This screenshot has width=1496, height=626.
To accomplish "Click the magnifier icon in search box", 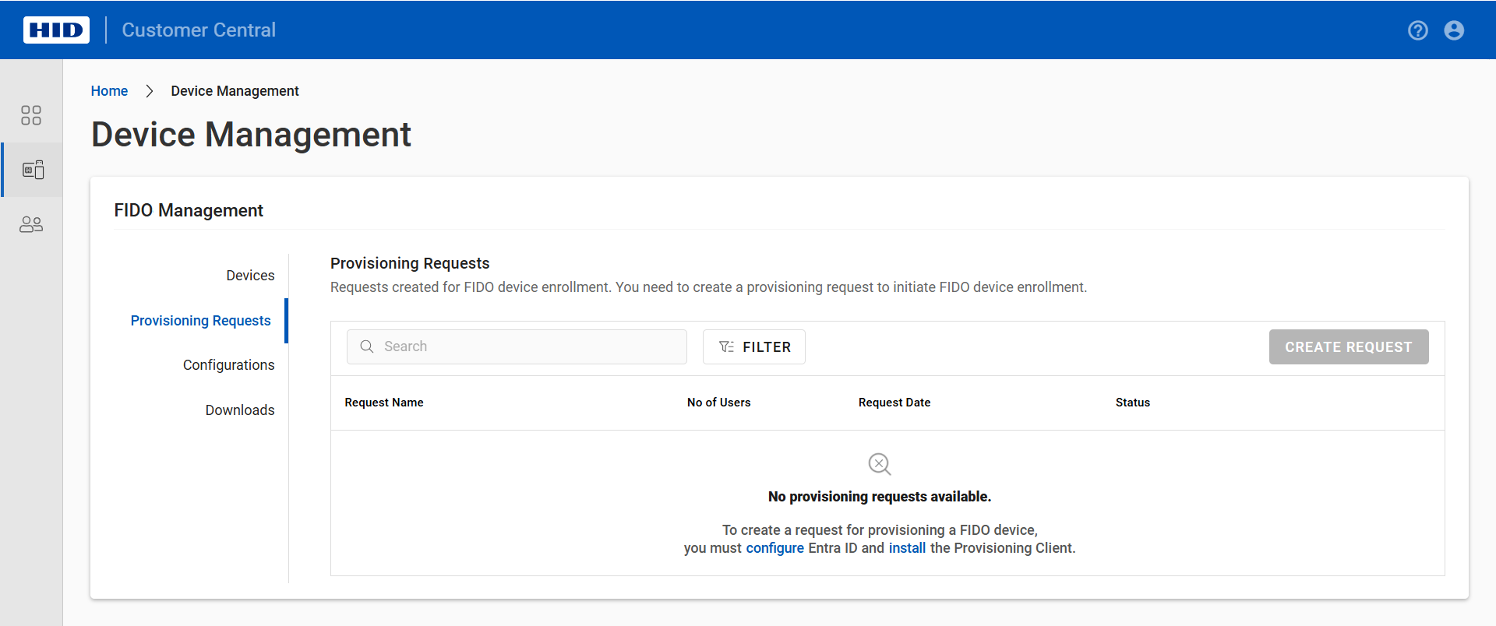I will pyautogui.click(x=367, y=346).
